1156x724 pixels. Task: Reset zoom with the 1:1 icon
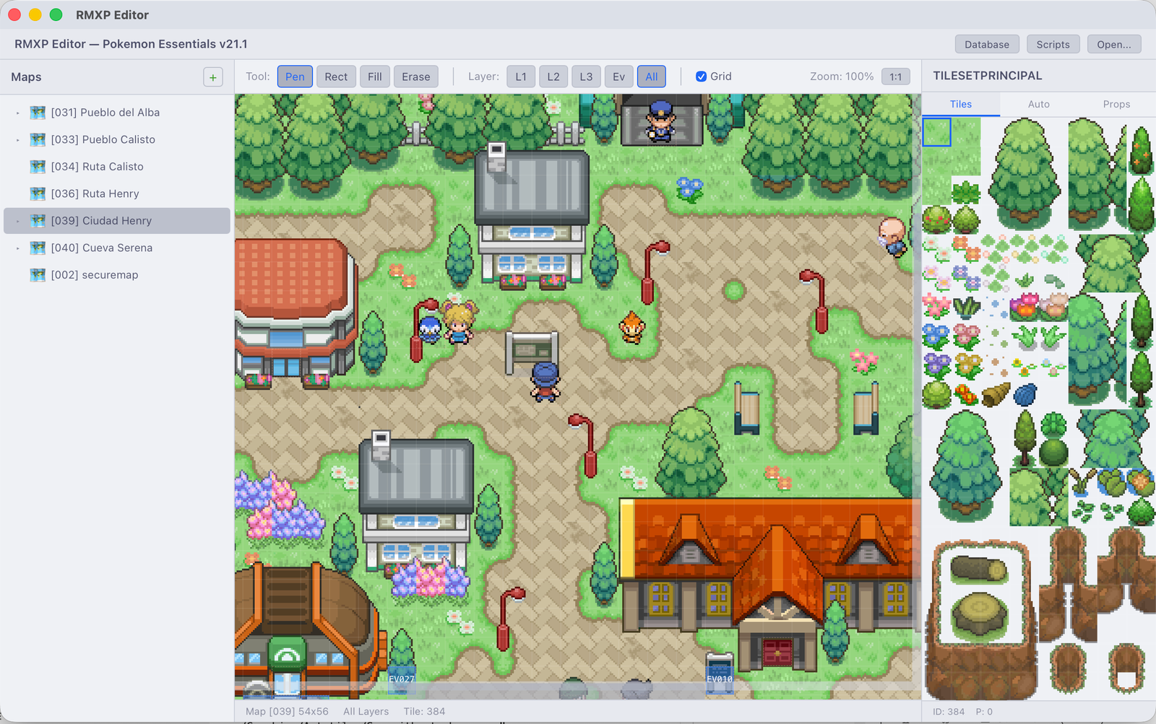[896, 76]
